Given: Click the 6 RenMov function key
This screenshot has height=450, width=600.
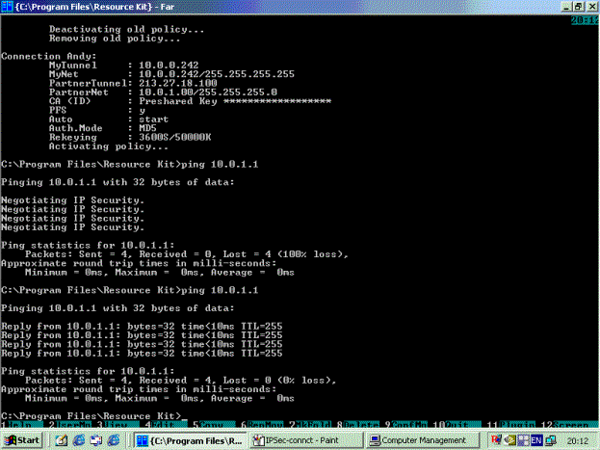Looking at the screenshot, I should click(x=262, y=425).
